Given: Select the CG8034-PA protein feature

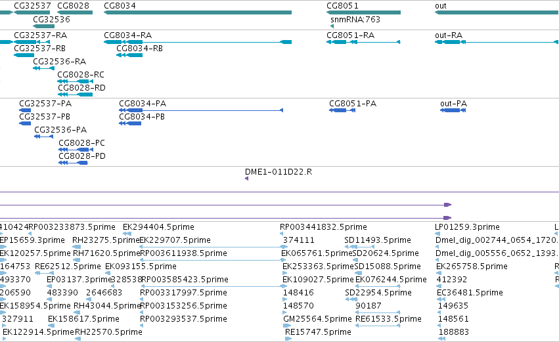Looking at the screenshot, I should (201, 110).
